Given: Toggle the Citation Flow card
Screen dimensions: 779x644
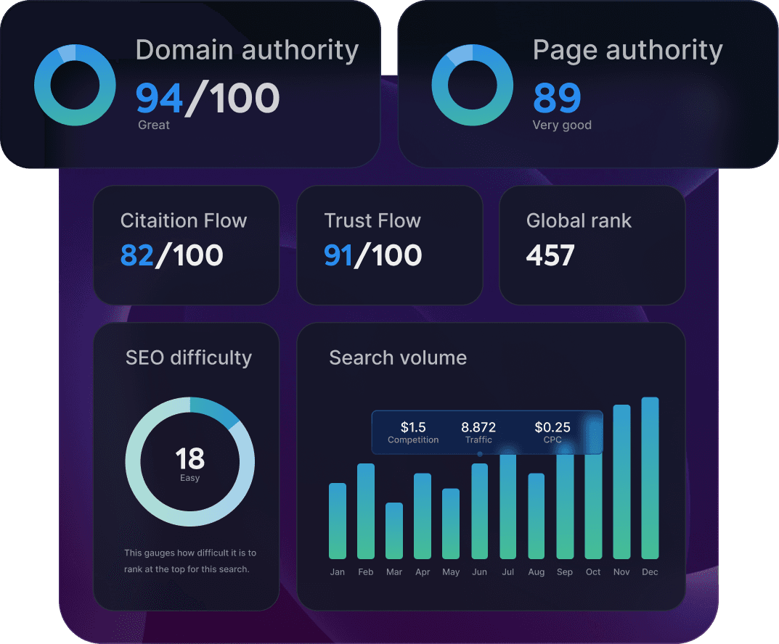Looking at the screenshot, I should click(186, 244).
